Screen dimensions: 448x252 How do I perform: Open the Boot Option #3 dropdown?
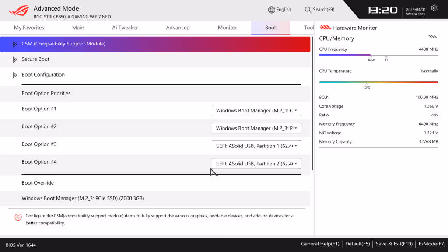click(x=256, y=146)
